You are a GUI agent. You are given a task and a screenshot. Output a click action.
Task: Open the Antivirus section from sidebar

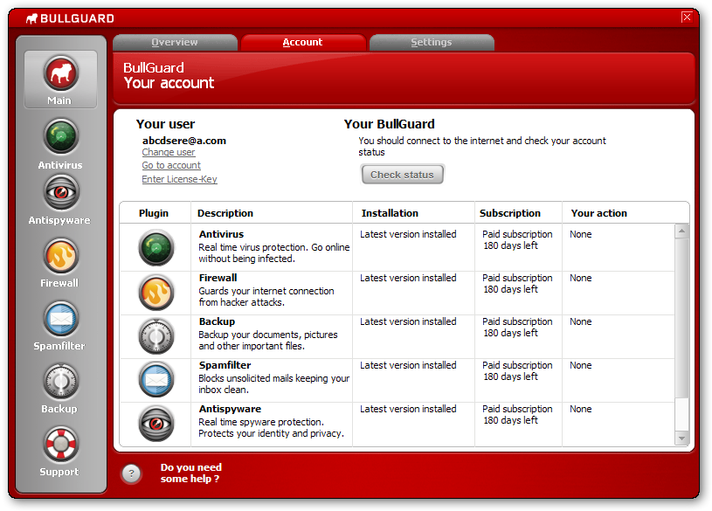point(59,136)
